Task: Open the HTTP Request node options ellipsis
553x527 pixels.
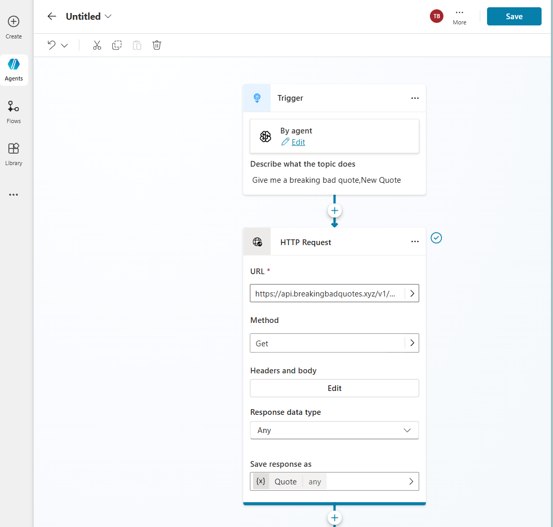Action: point(415,241)
